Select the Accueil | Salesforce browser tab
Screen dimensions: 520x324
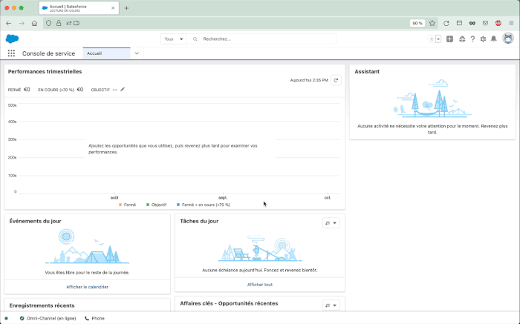pos(79,8)
